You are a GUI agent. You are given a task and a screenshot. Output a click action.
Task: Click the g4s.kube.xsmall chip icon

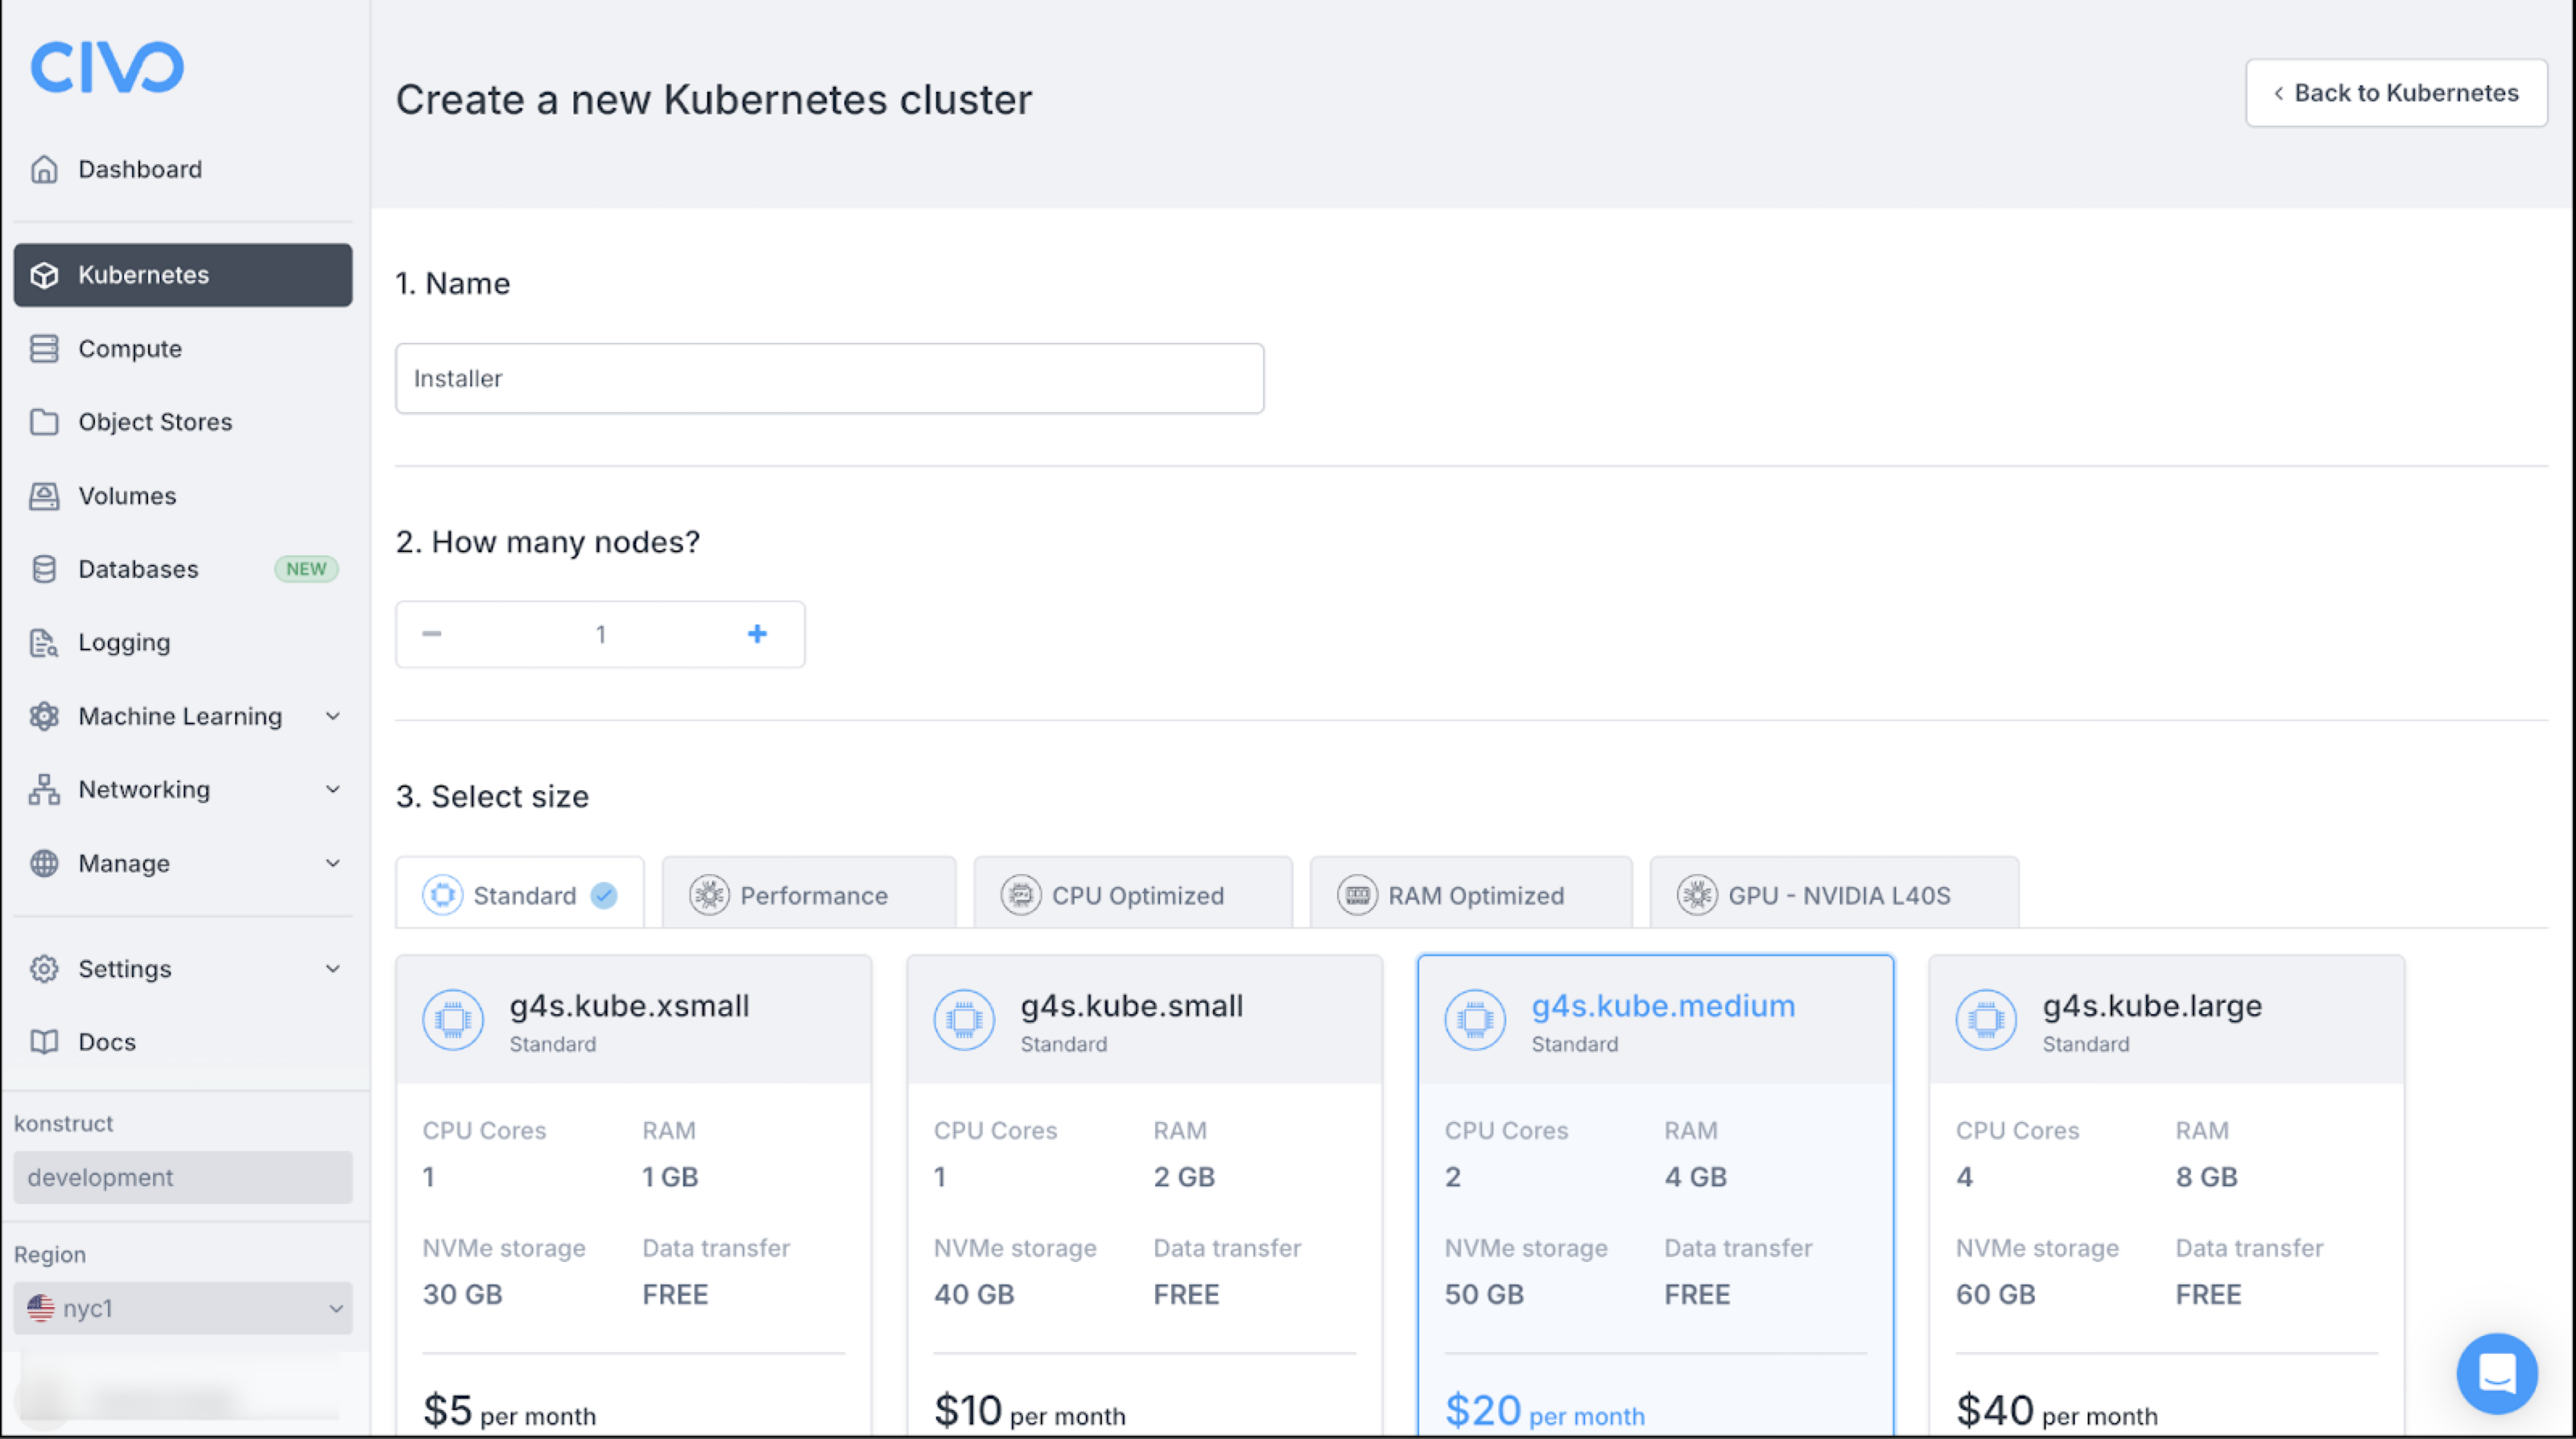pyautogui.click(x=453, y=1020)
